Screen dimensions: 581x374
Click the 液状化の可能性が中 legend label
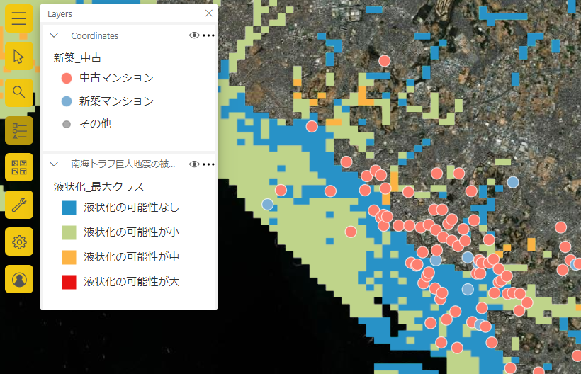131,257
